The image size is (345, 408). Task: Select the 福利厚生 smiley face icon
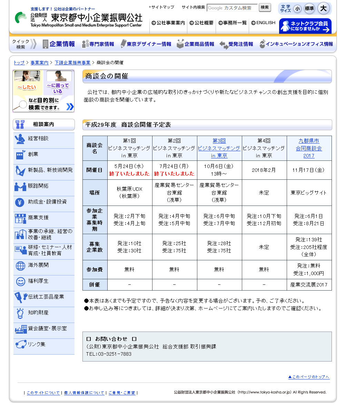tap(20, 282)
